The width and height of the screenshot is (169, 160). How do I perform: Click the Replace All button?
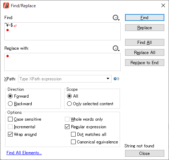click(144, 53)
